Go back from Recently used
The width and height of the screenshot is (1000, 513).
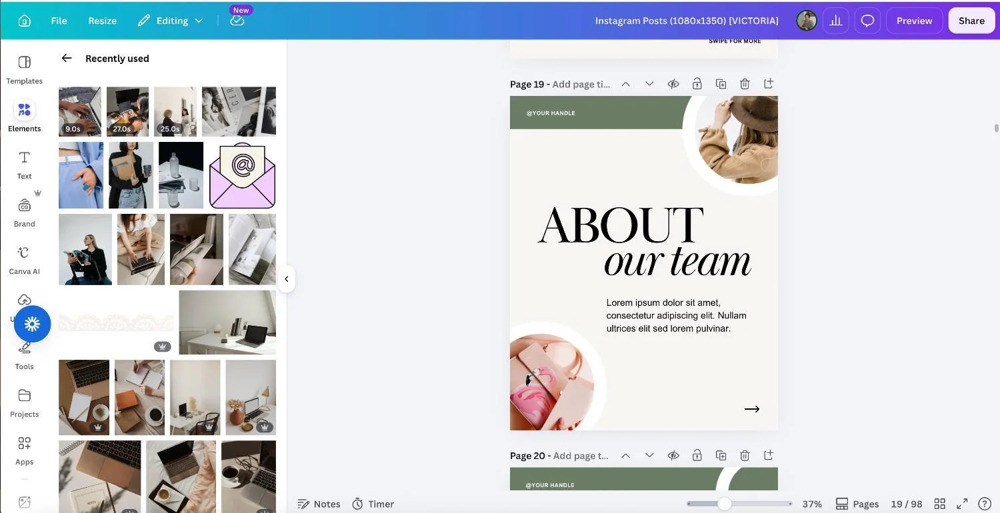point(67,59)
